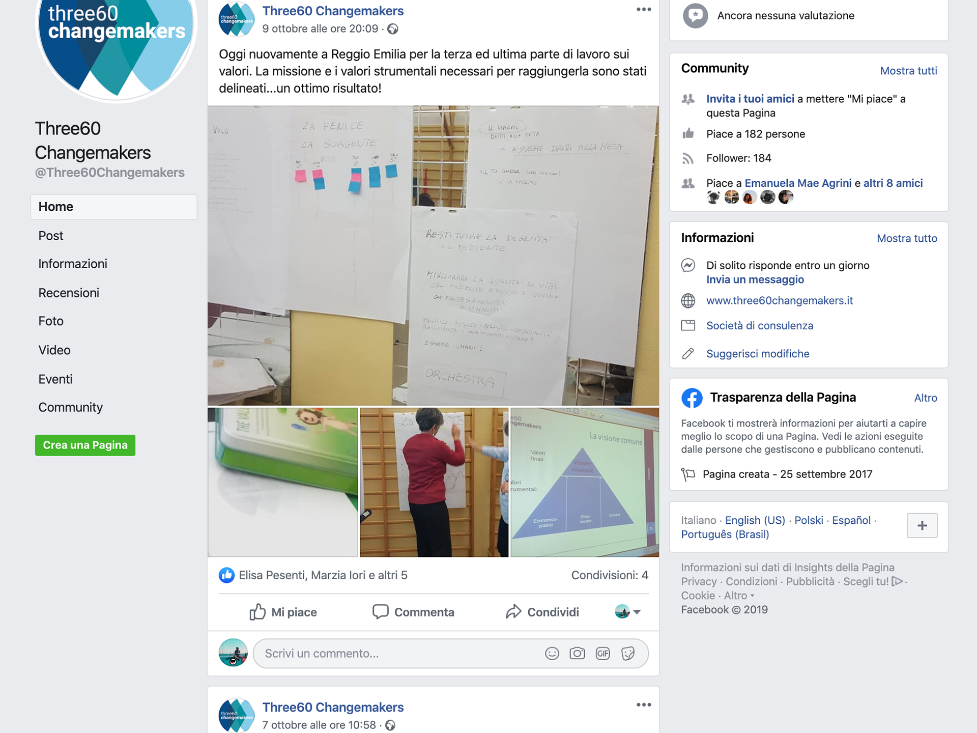Image resolution: width=977 pixels, height=733 pixels.
Task: Open the GIF picker in comment box
Action: pyautogui.click(x=602, y=654)
